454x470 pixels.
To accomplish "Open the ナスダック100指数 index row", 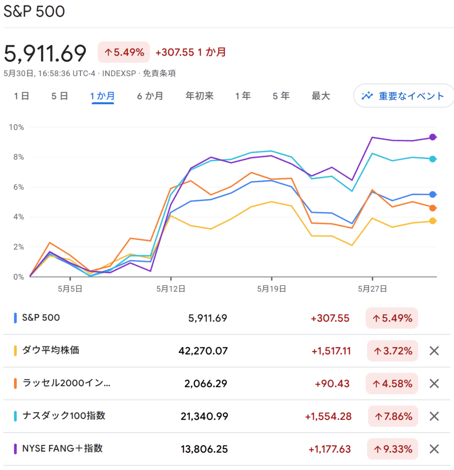I will tap(227, 416).
